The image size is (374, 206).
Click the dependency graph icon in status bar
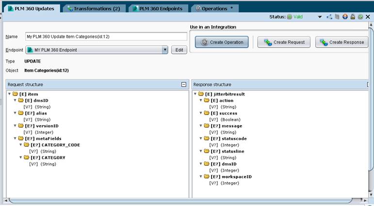coord(329,17)
